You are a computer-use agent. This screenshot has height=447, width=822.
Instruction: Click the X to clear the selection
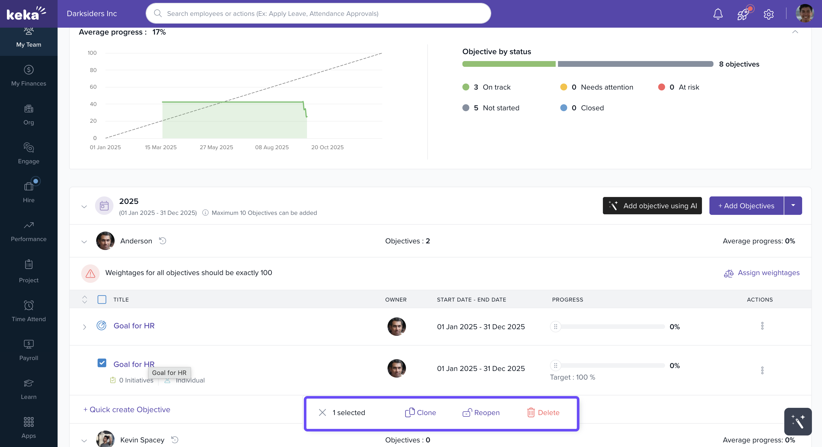pos(322,412)
